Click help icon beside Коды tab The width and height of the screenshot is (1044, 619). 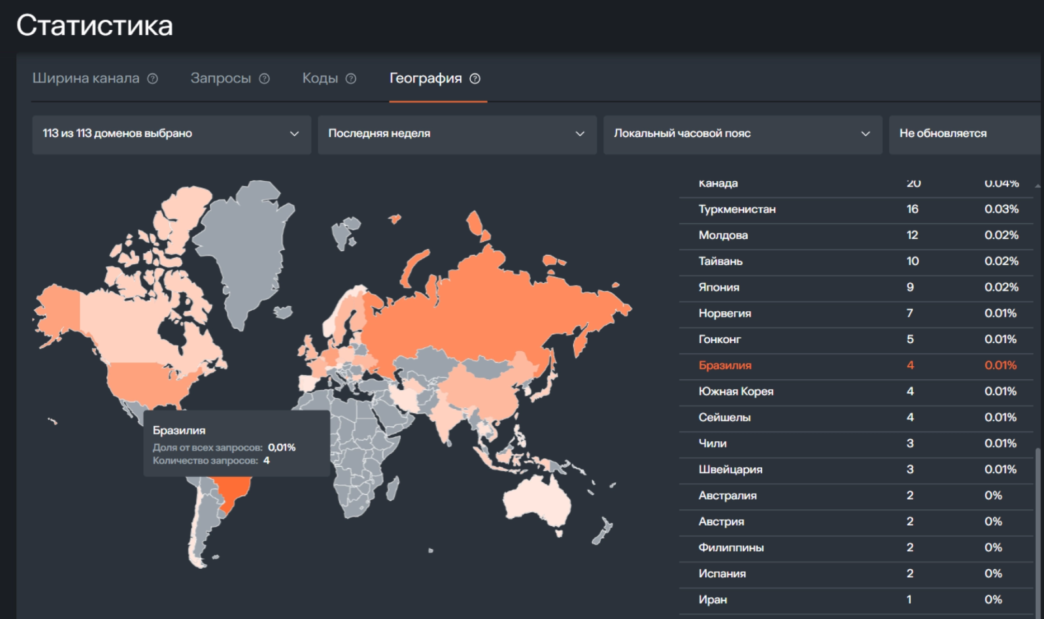(351, 78)
